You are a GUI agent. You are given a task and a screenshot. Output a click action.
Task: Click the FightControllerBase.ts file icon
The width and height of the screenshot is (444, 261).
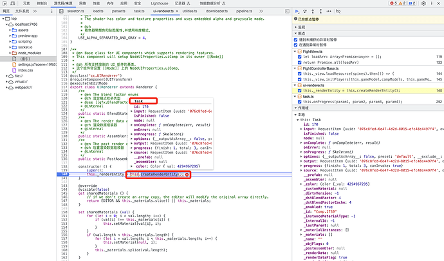(x=300, y=68)
